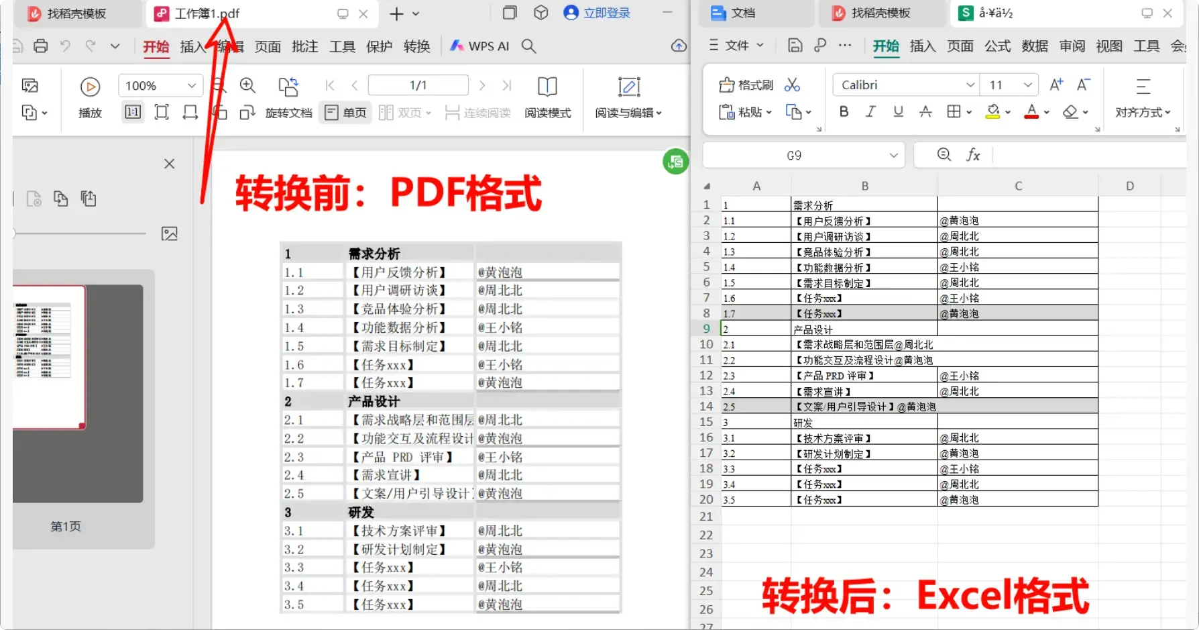This screenshot has width=1199, height=630.
Task: Apply bold formatting in Excel ribbon
Action: pyautogui.click(x=843, y=111)
